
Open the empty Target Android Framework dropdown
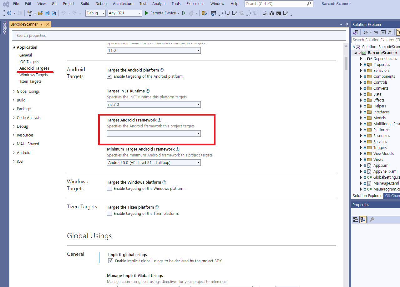point(154,134)
